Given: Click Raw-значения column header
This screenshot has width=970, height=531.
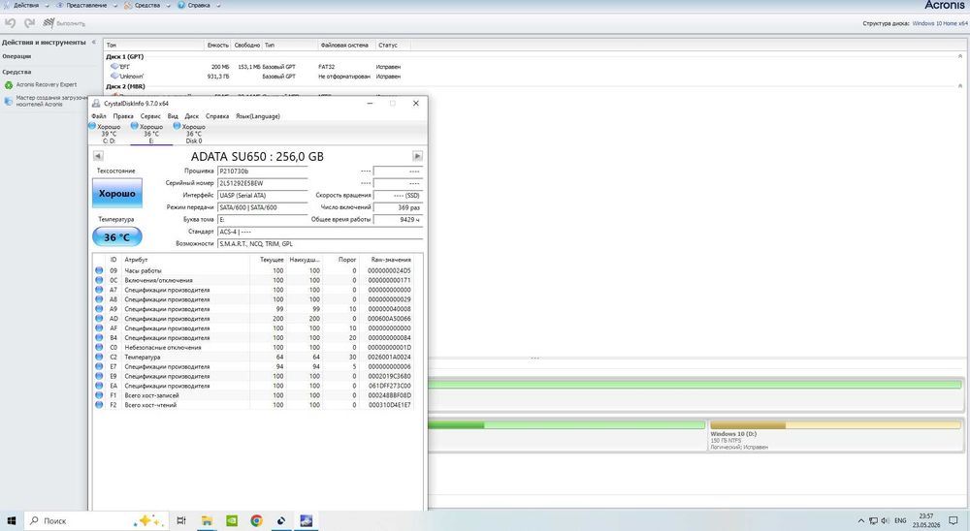Looking at the screenshot, I should pos(390,260).
